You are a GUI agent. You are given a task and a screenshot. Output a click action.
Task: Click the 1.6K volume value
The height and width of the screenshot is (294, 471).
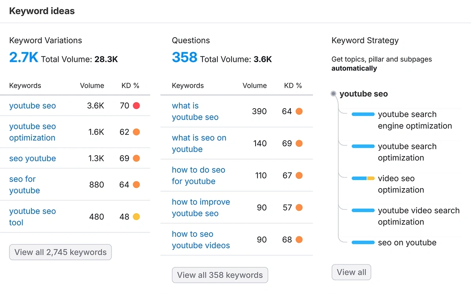coord(96,132)
